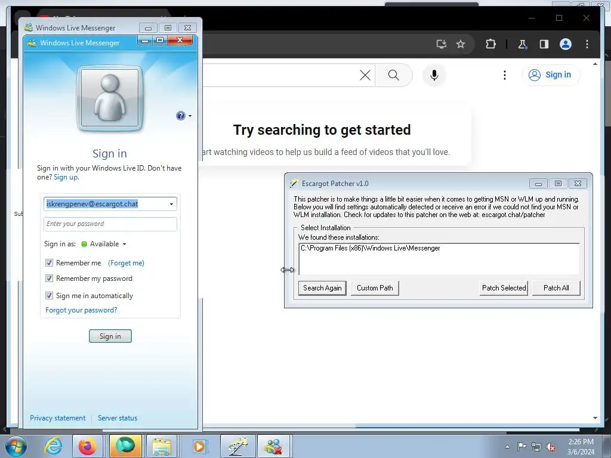Toggle the browser side panel icon
Viewport: 611px width, 458px height.
click(x=544, y=44)
